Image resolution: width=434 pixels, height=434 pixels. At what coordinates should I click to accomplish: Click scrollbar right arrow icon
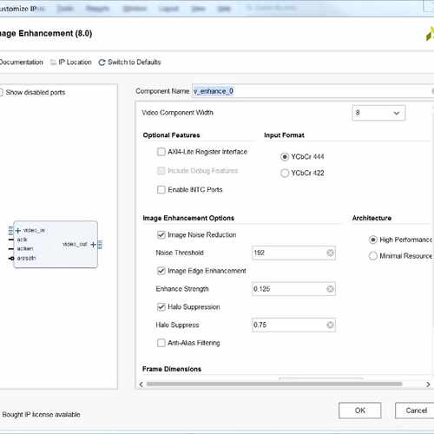[x=428, y=385]
